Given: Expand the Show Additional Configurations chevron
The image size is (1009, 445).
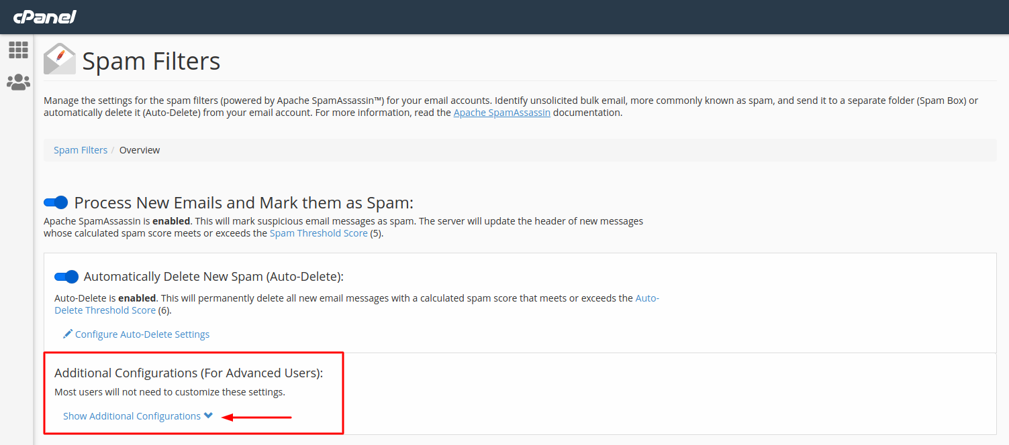Looking at the screenshot, I should [x=209, y=416].
